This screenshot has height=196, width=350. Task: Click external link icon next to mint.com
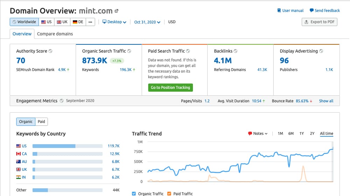click(x=117, y=11)
